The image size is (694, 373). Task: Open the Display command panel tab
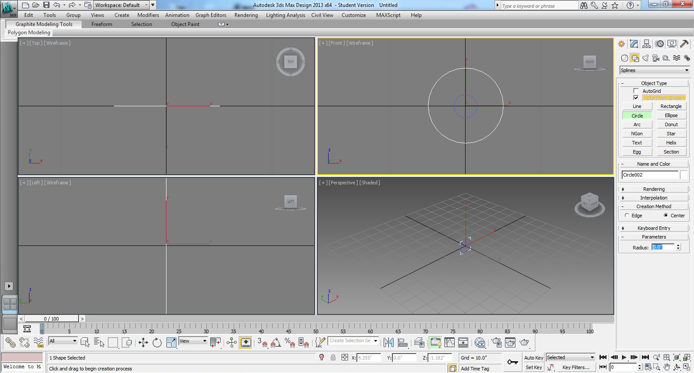tap(672, 44)
